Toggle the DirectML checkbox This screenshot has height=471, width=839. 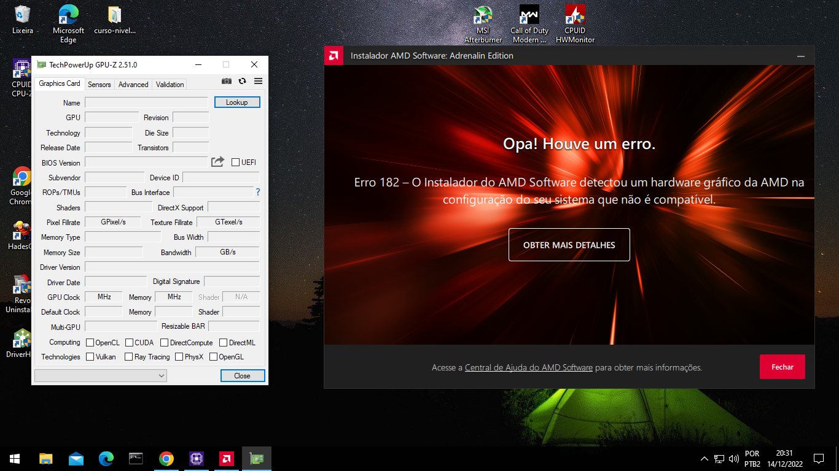coord(224,342)
